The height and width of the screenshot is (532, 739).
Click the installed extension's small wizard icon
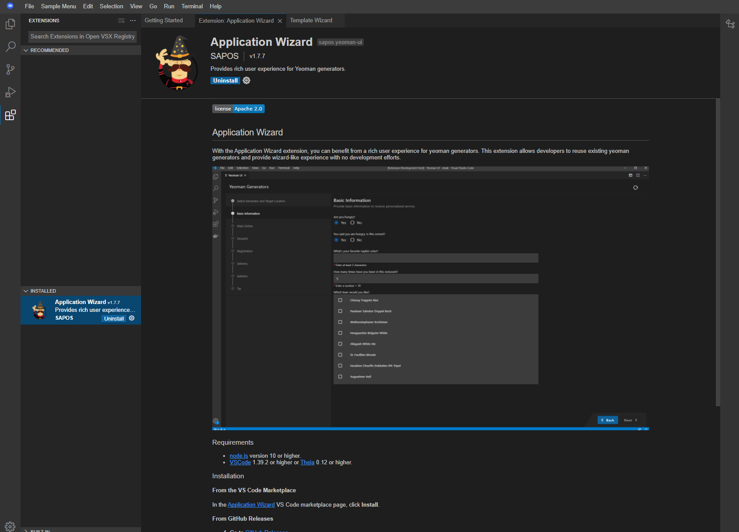[x=39, y=310]
